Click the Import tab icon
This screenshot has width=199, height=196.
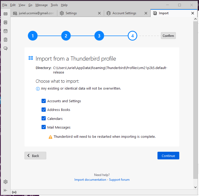tap(155, 13)
